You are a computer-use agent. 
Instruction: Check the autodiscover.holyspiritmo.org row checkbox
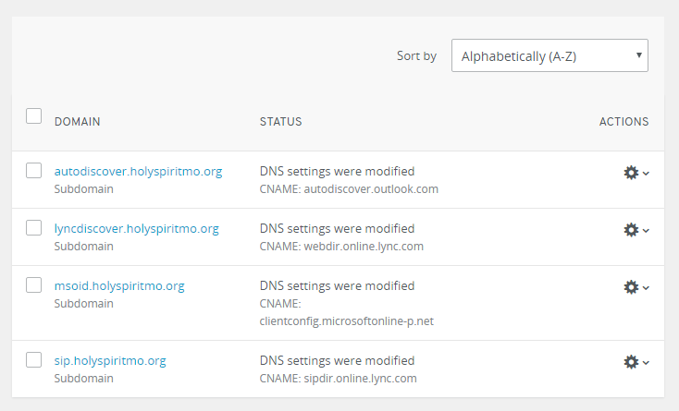tap(34, 170)
